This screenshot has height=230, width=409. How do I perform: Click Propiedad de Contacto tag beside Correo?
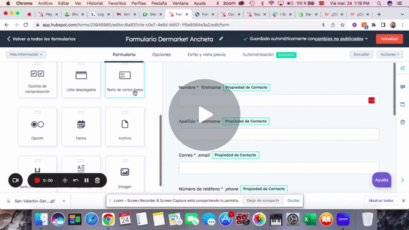point(235,155)
